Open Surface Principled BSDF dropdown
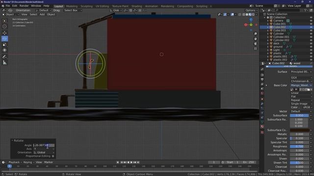This screenshot has height=176, width=314. point(301,72)
